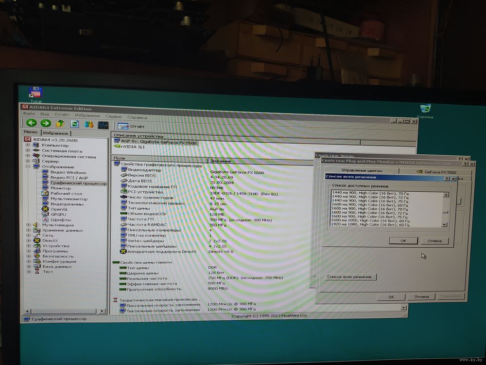This screenshot has width=486, height=365.
Task: Go back with the green left arrow
Action: [x=31, y=123]
